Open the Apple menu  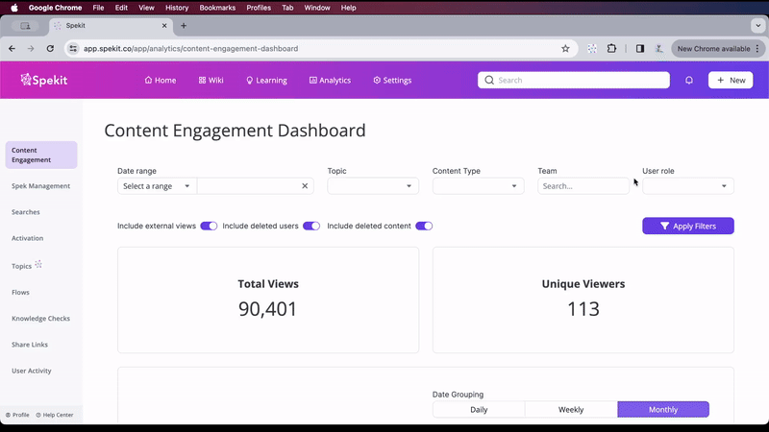pyautogui.click(x=14, y=8)
